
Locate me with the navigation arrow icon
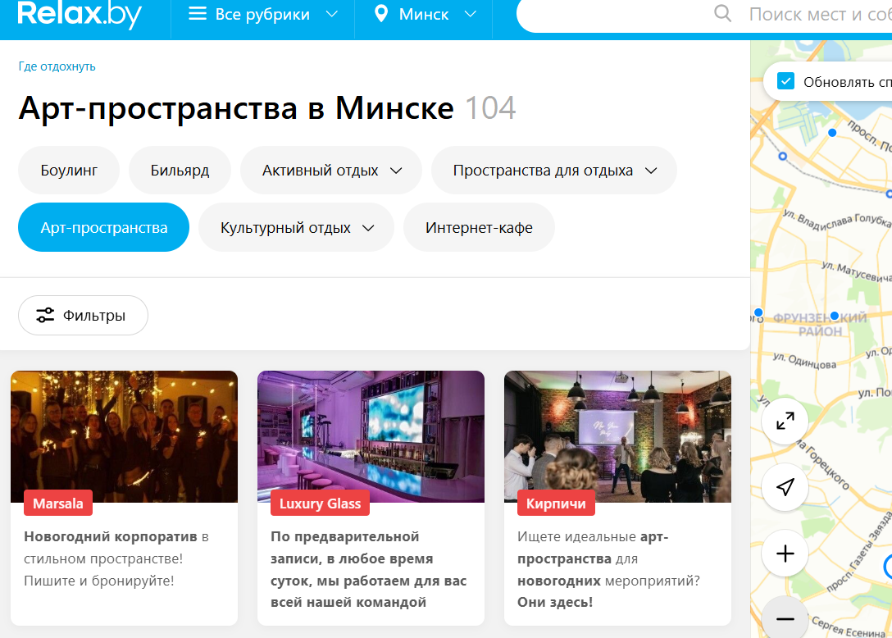785,487
